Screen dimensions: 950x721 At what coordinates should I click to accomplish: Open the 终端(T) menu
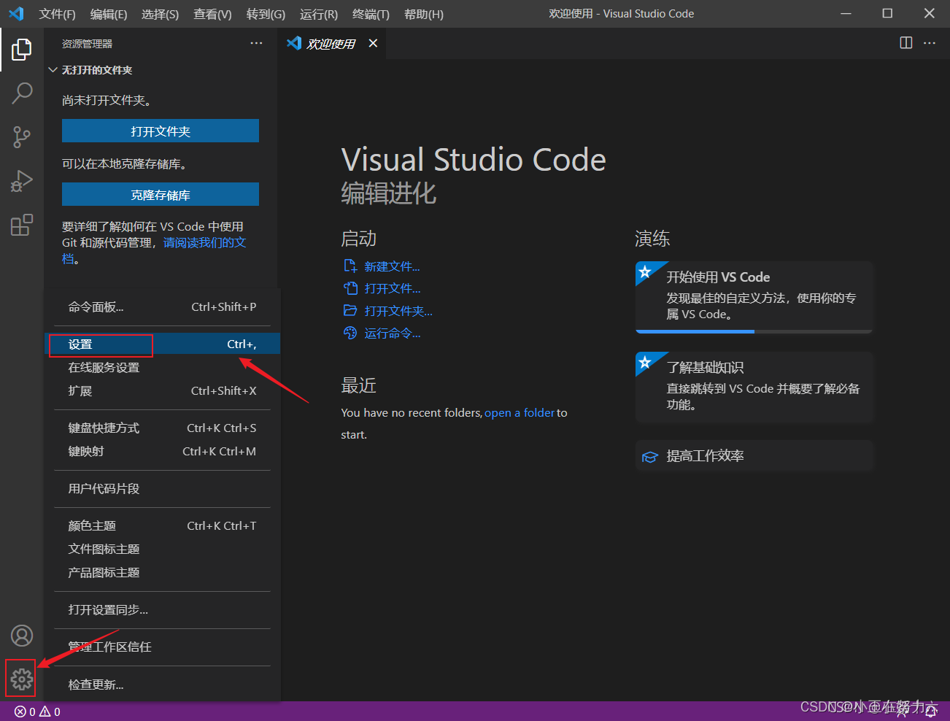pos(371,14)
